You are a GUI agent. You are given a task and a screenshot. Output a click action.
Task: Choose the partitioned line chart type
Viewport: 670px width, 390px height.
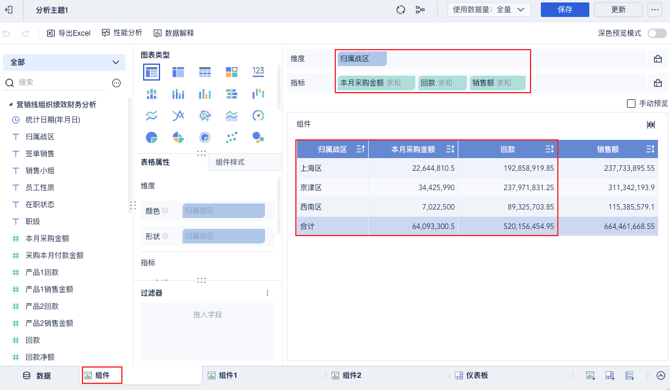click(x=152, y=116)
